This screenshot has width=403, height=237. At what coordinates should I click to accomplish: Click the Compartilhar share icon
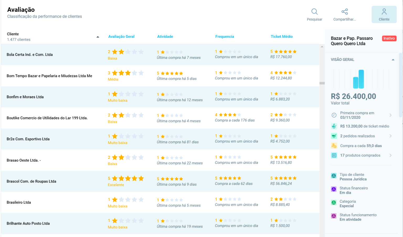(x=344, y=12)
